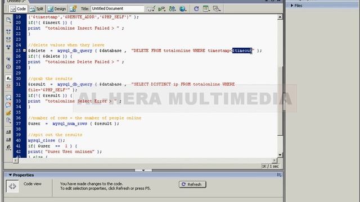Image resolution: width=360 pixels, height=202 pixels.
Task: Open the Properties panel options menu
Action: 279,175
